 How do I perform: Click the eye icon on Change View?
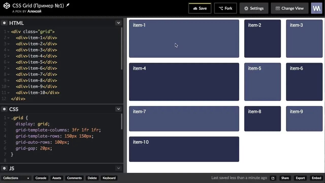[278, 8]
